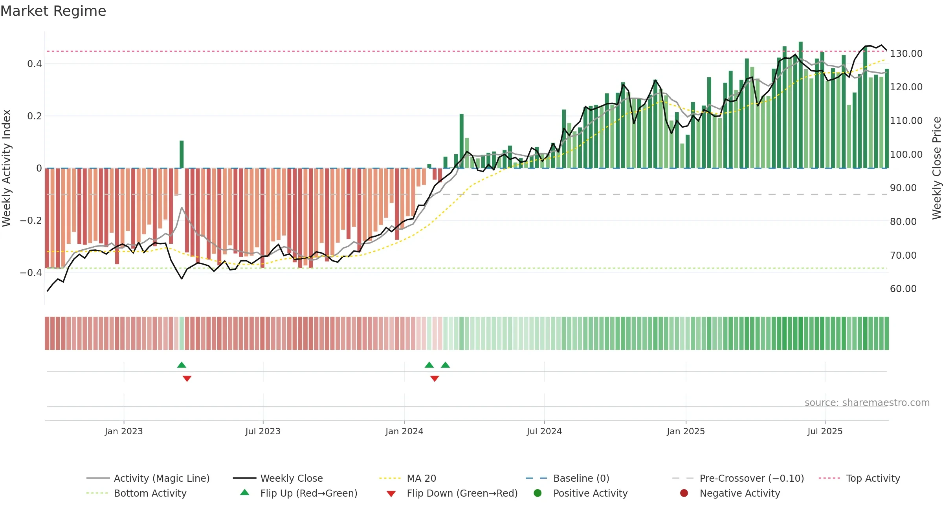Click the lone green bar in the red 2023 section
Screen dimensions: 943x530
click(x=182, y=154)
